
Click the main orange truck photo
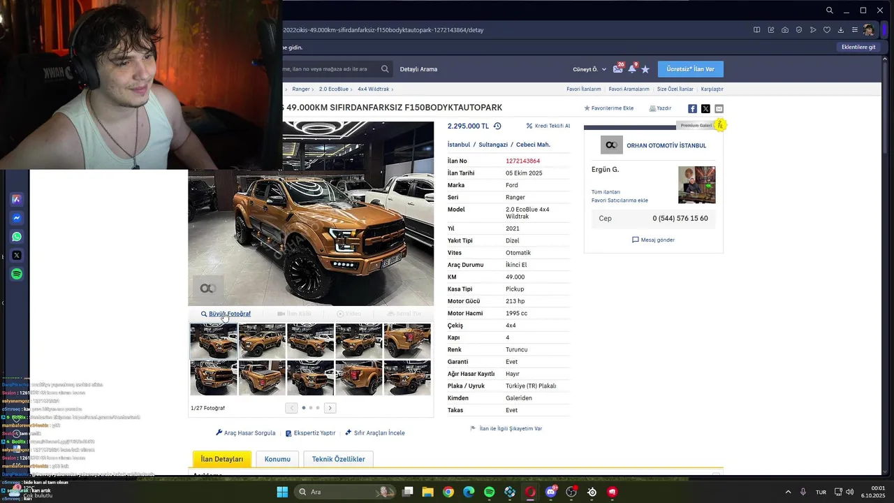tap(311, 214)
